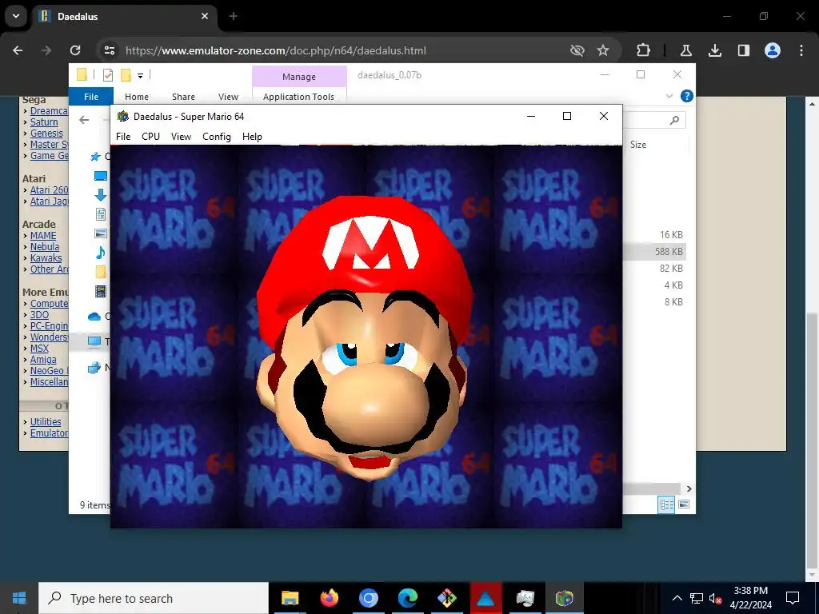819x614 pixels.
Task: Select OneDrive cloud icon in navigation pane
Action: [x=94, y=317]
